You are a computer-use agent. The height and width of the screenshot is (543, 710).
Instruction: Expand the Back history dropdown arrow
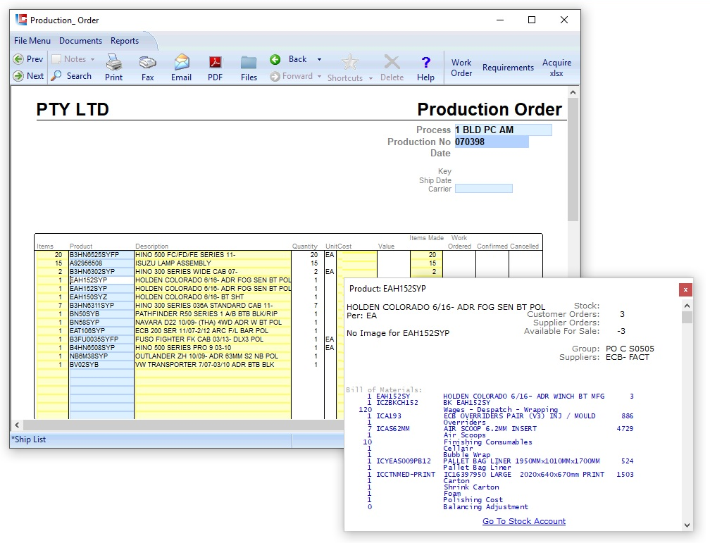pyautogui.click(x=319, y=60)
